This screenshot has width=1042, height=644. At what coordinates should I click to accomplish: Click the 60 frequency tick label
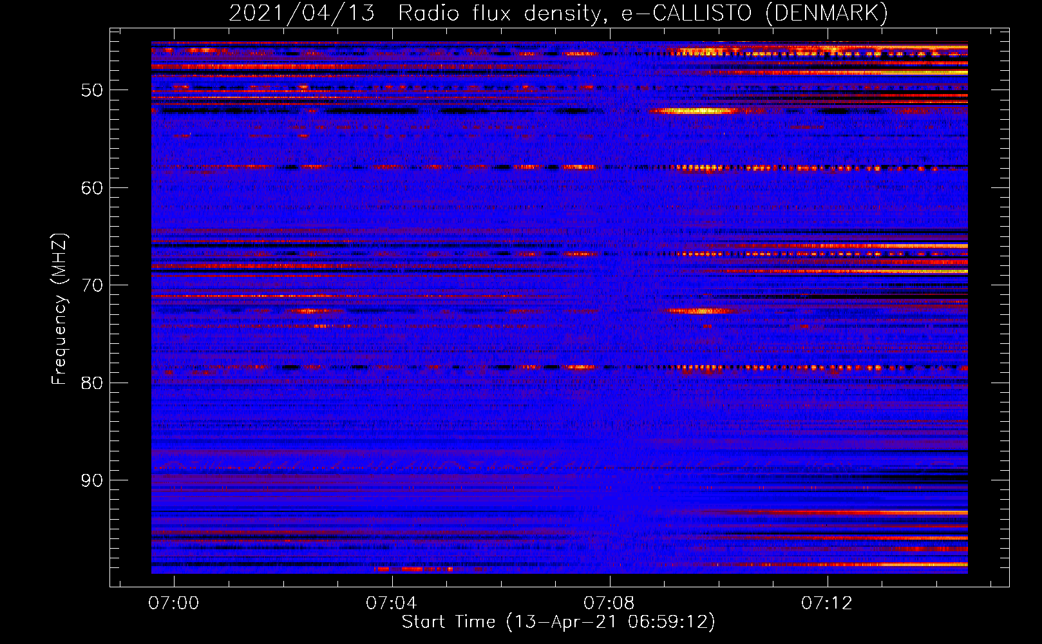click(x=92, y=187)
